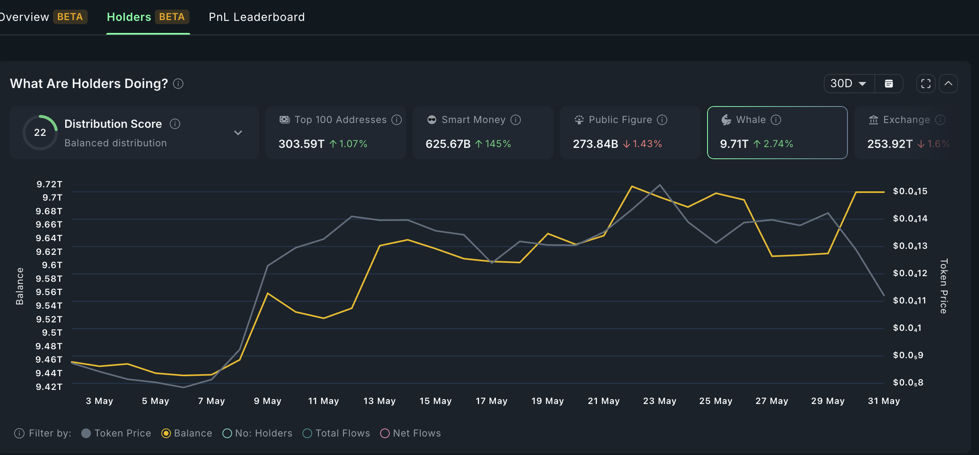This screenshot has height=455, width=979.
Task: Switch to the PnL Leaderboard tab
Action: click(257, 17)
